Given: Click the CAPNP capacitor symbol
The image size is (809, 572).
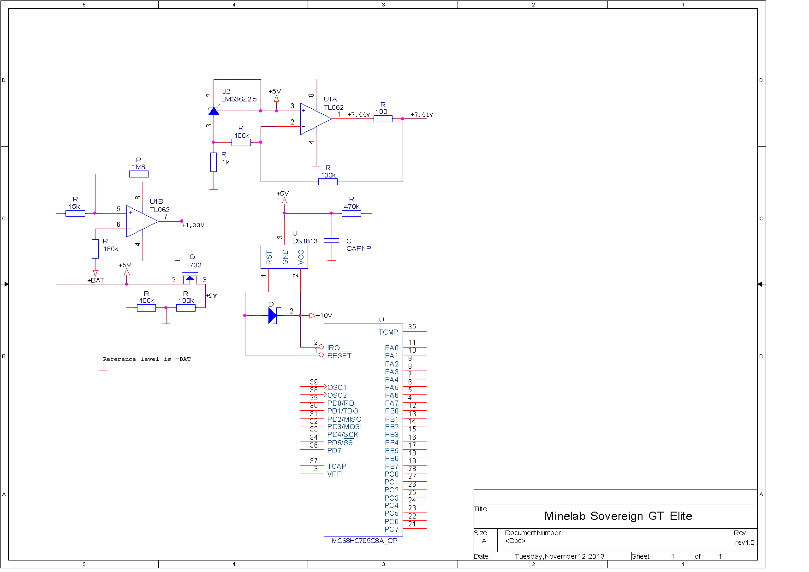Looking at the screenshot, I should click(331, 240).
